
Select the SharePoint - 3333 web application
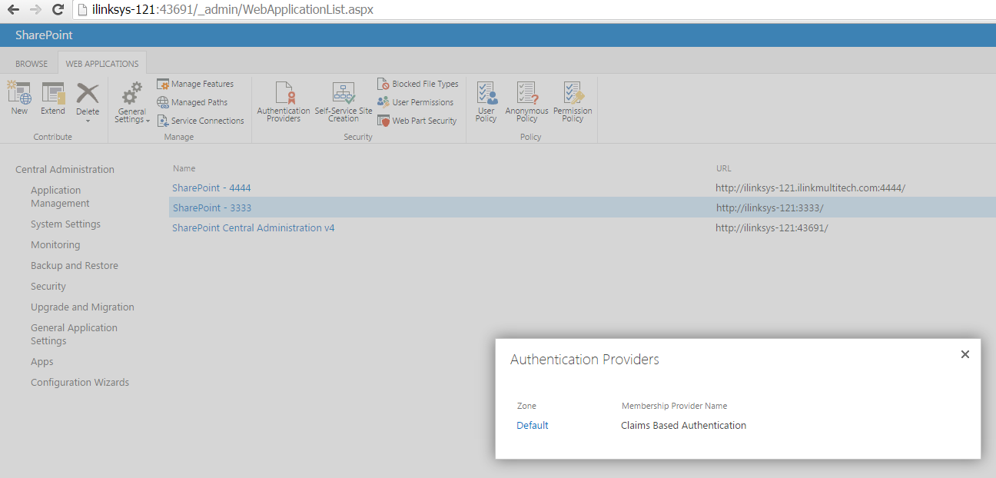point(212,208)
